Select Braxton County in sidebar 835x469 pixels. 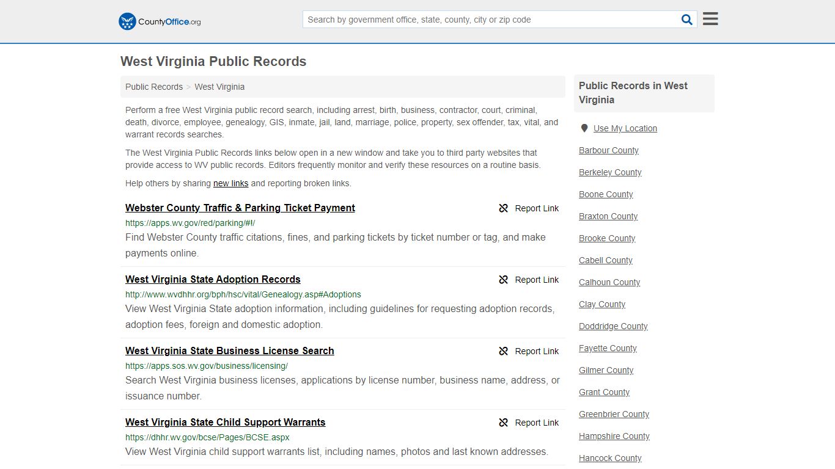click(x=608, y=216)
